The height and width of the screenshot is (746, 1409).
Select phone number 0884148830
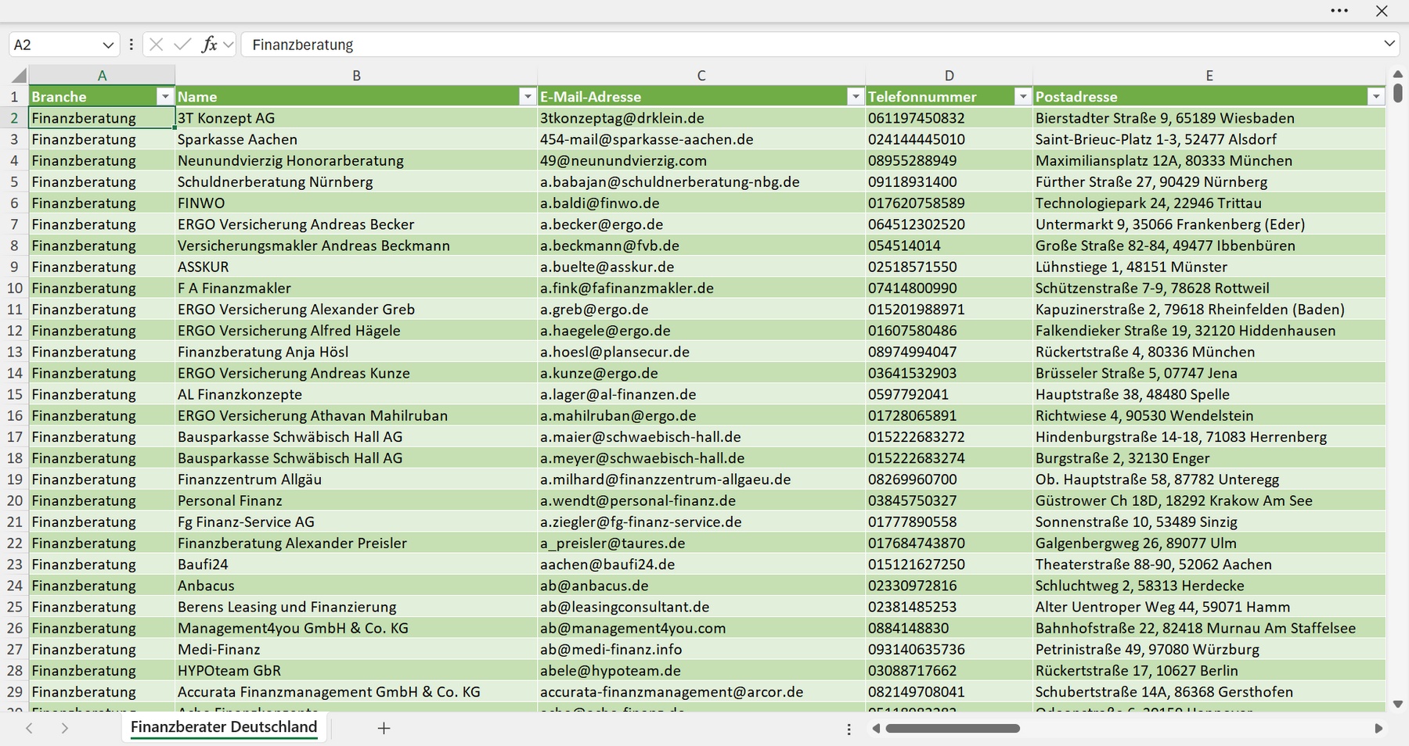(x=949, y=628)
